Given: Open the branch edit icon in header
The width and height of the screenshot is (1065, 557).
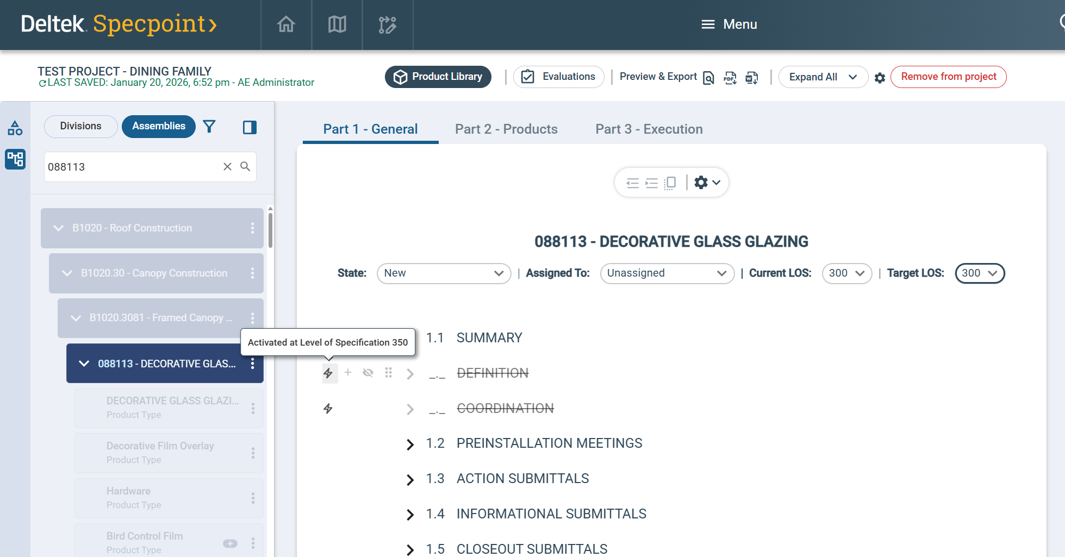Looking at the screenshot, I should click(388, 24).
